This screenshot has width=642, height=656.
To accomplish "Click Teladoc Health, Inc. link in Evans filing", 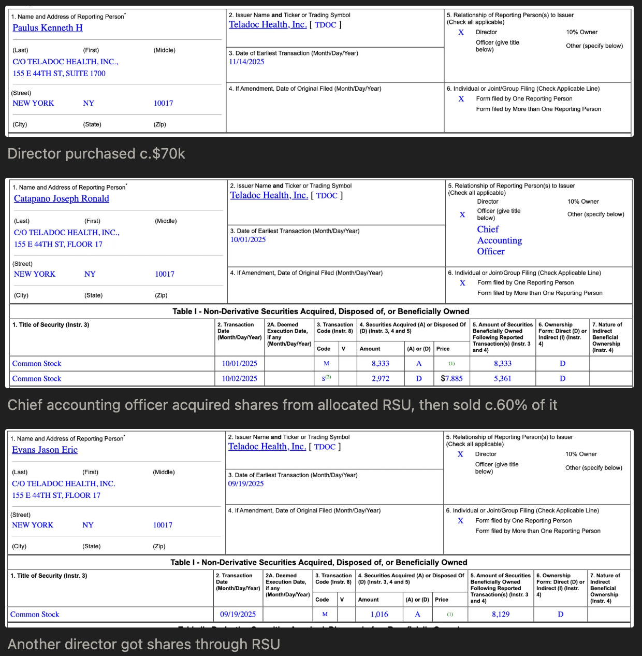I will coord(267,447).
